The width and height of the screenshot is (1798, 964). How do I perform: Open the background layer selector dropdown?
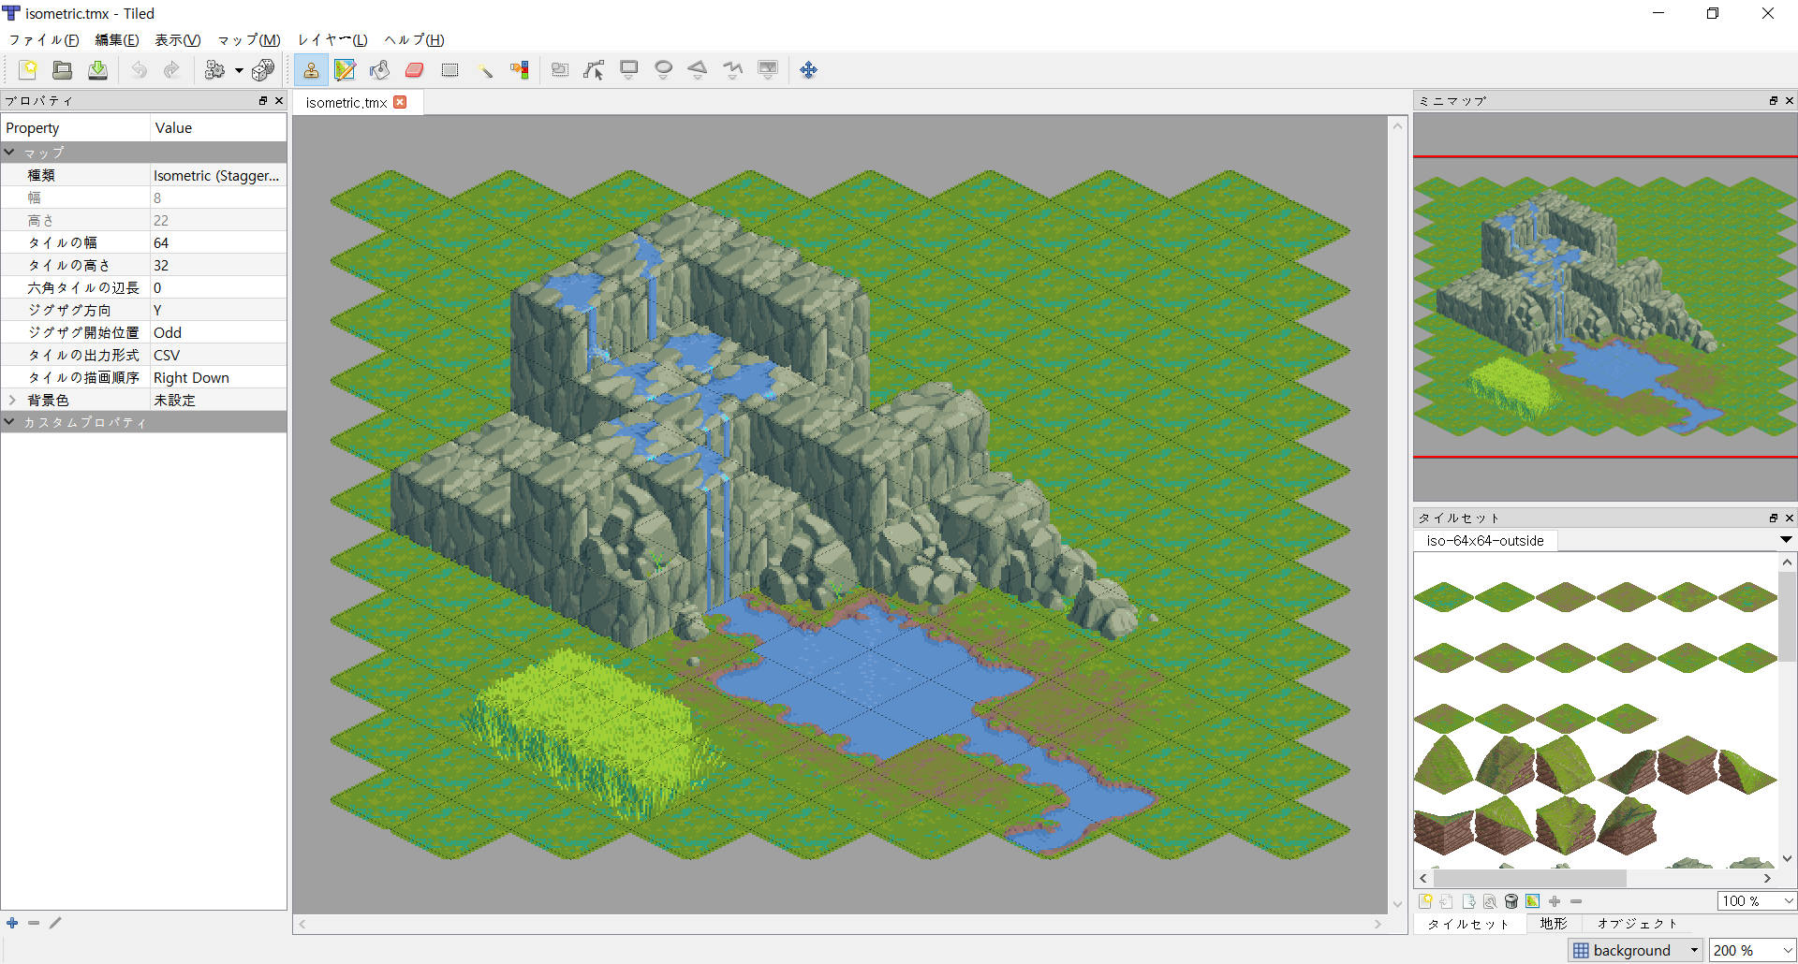point(1635,950)
